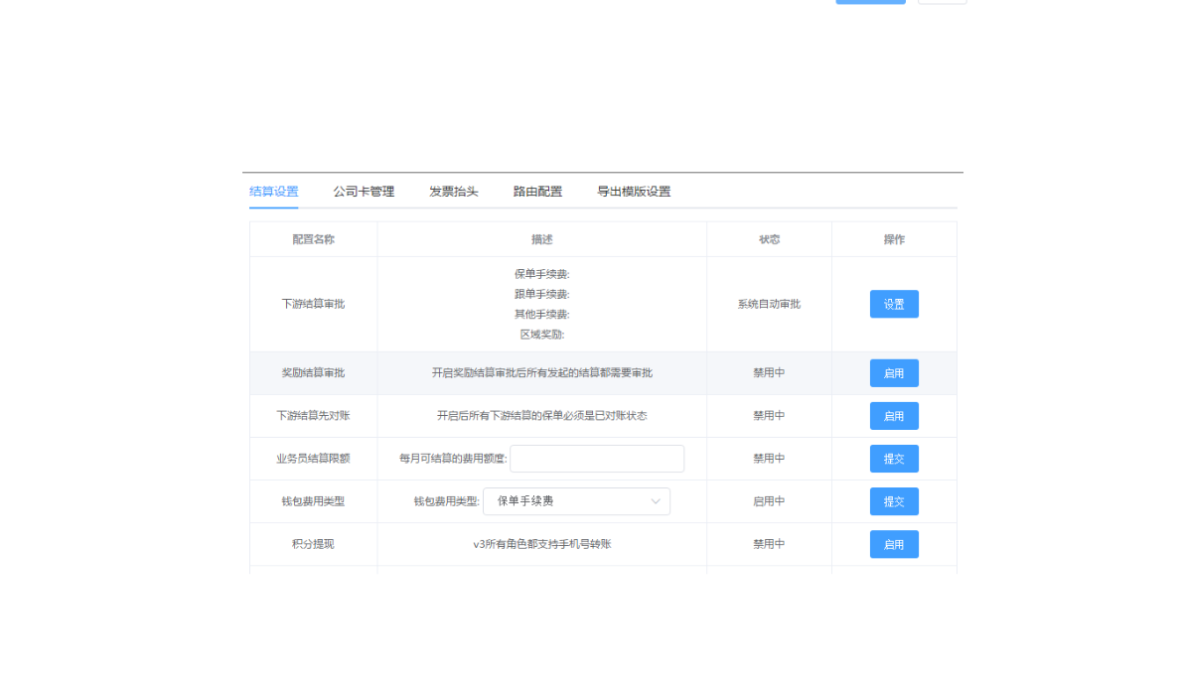
Task: Click 启用 button for 下游结算先对账
Action: click(894, 416)
